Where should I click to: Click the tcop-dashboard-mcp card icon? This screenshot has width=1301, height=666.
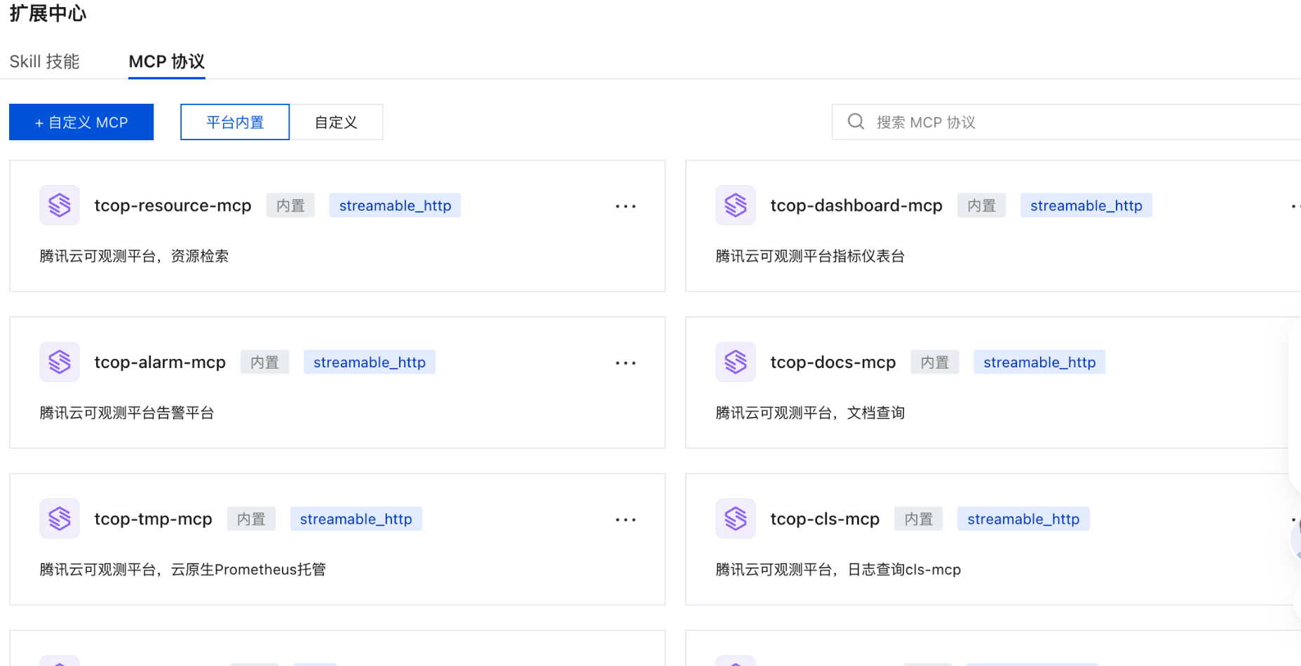[736, 205]
